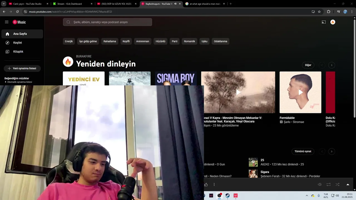356x200 pixels.
Task: Open the song titled 25
Action: click(262, 160)
